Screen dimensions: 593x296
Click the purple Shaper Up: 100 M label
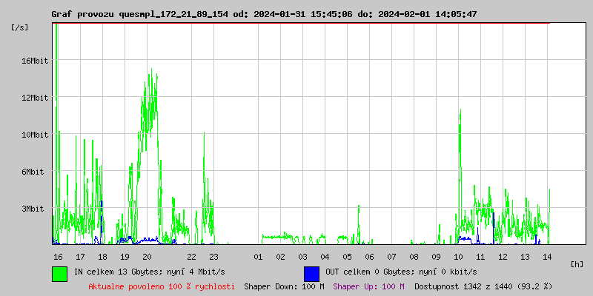tap(368, 286)
